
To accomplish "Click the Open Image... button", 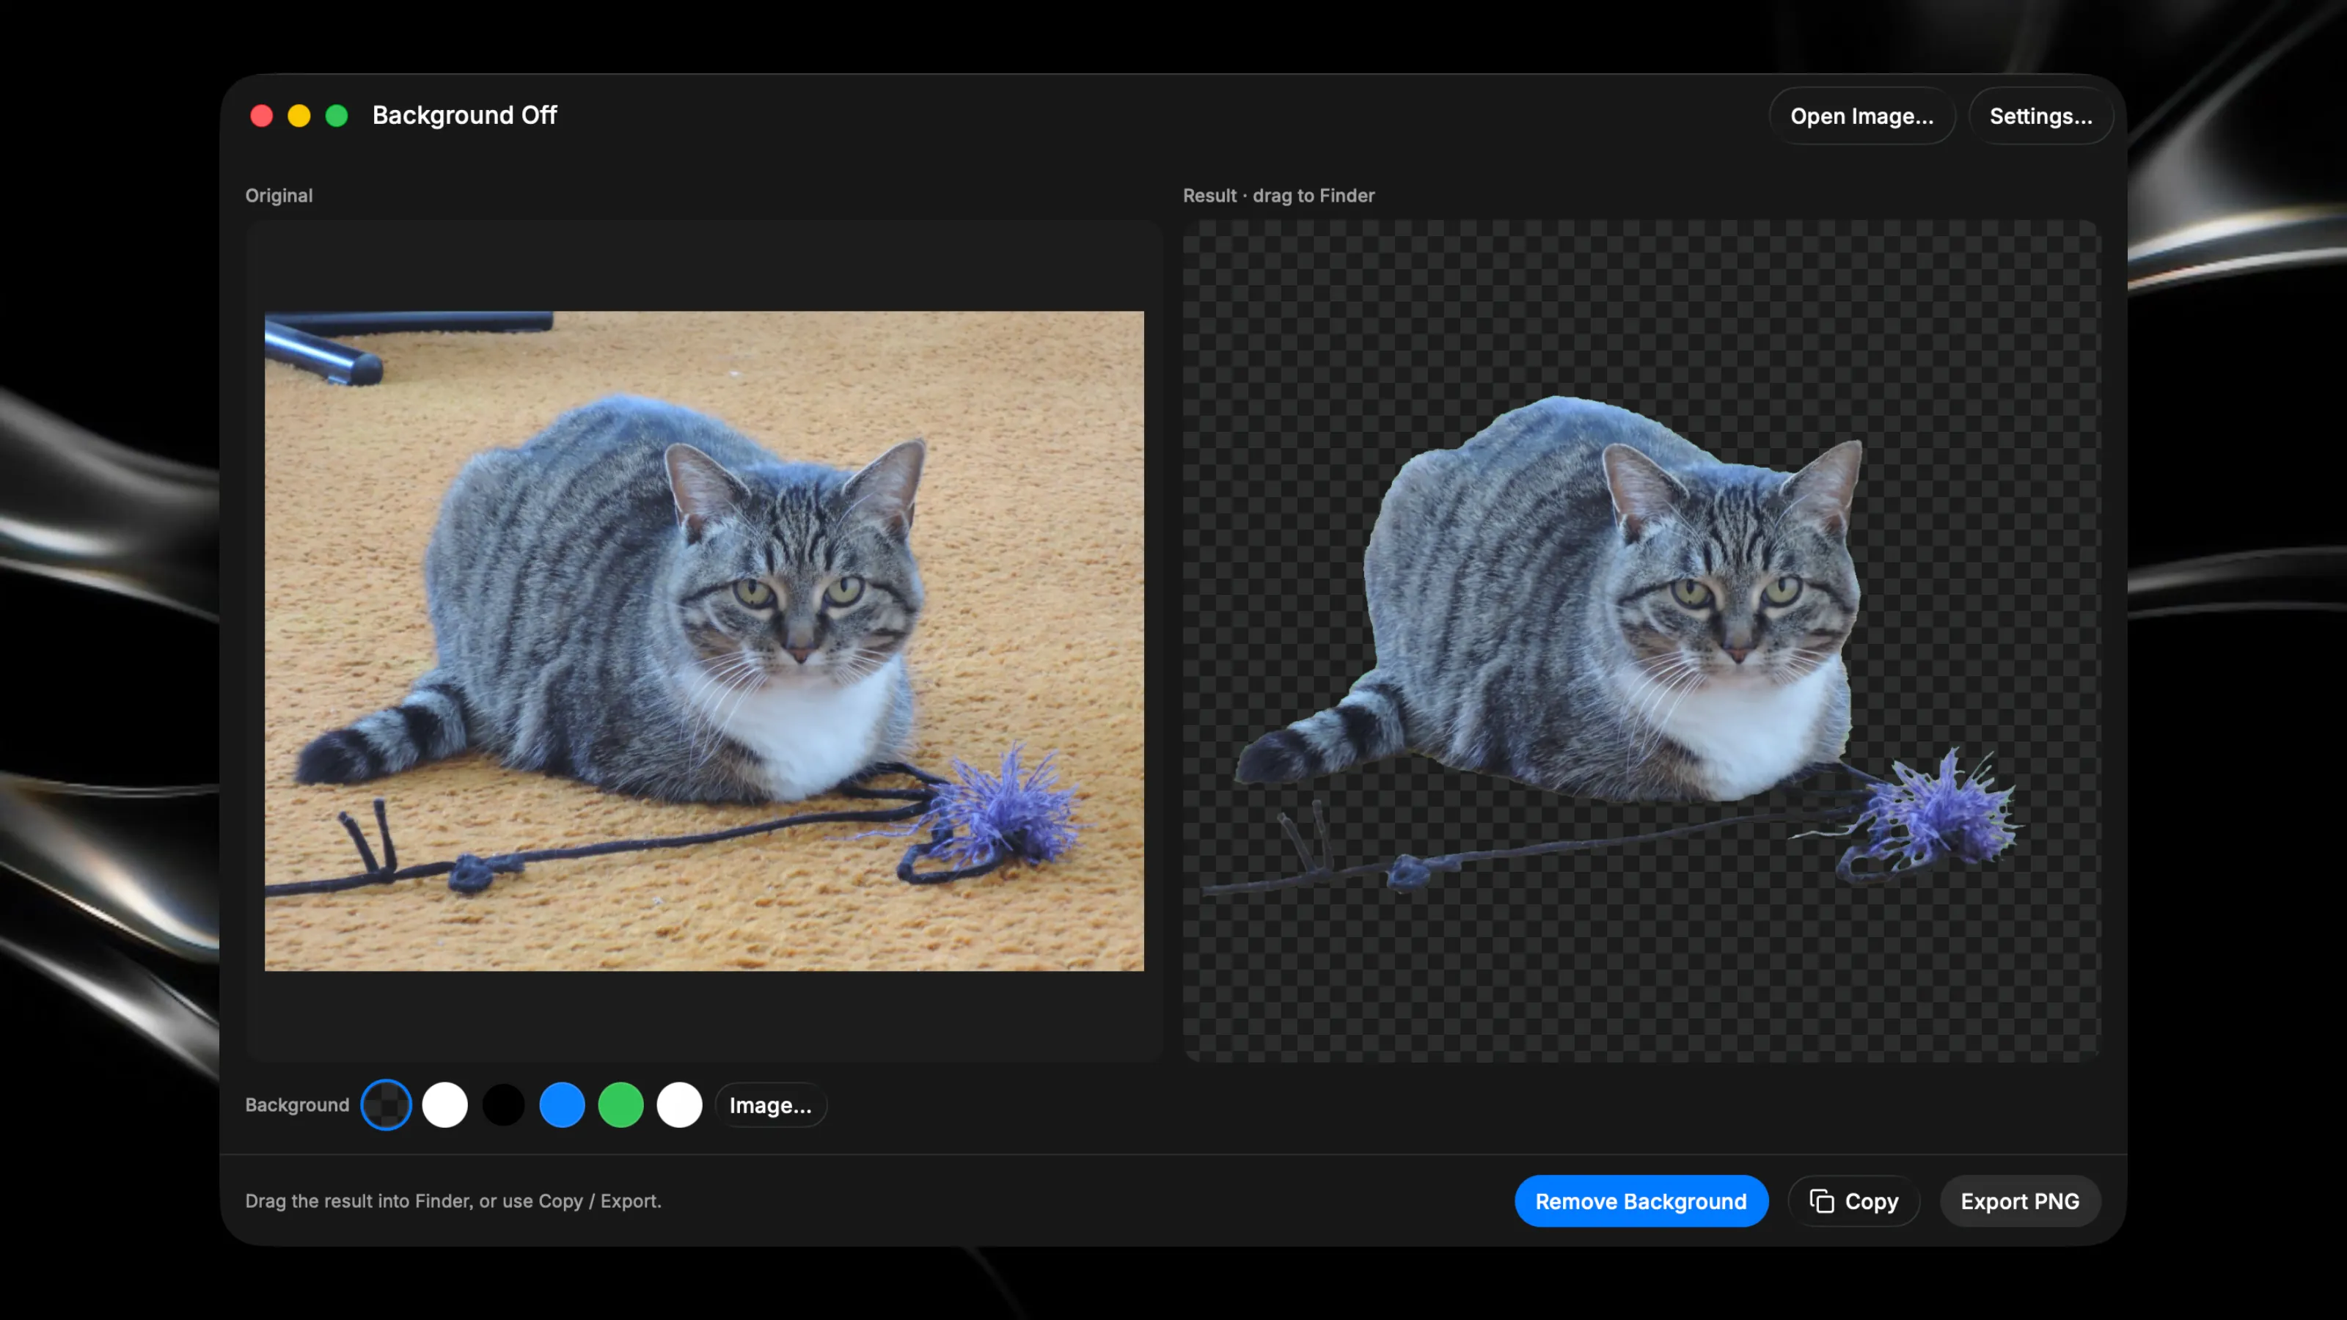I will (x=1861, y=116).
